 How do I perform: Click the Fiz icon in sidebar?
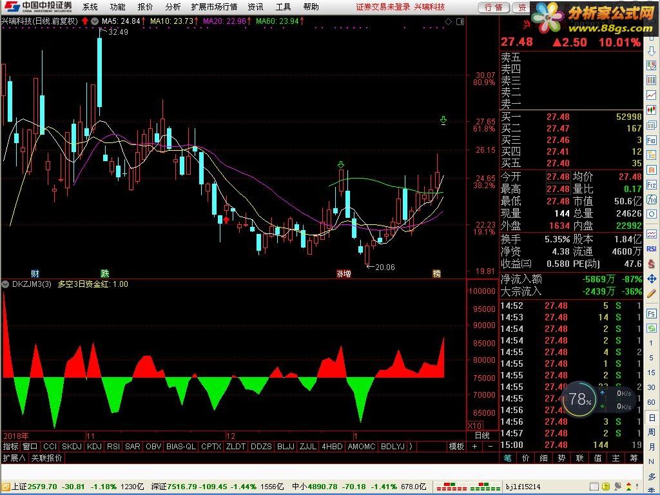click(x=651, y=185)
